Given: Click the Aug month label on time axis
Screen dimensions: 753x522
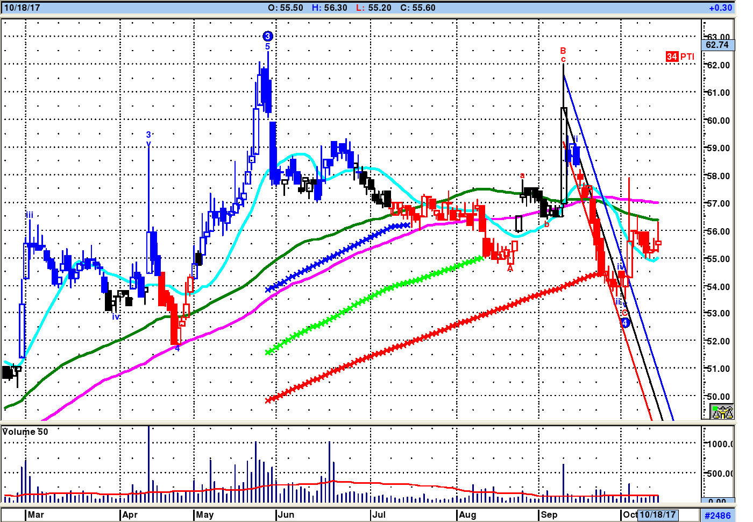Looking at the screenshot, I should [468, 514].
